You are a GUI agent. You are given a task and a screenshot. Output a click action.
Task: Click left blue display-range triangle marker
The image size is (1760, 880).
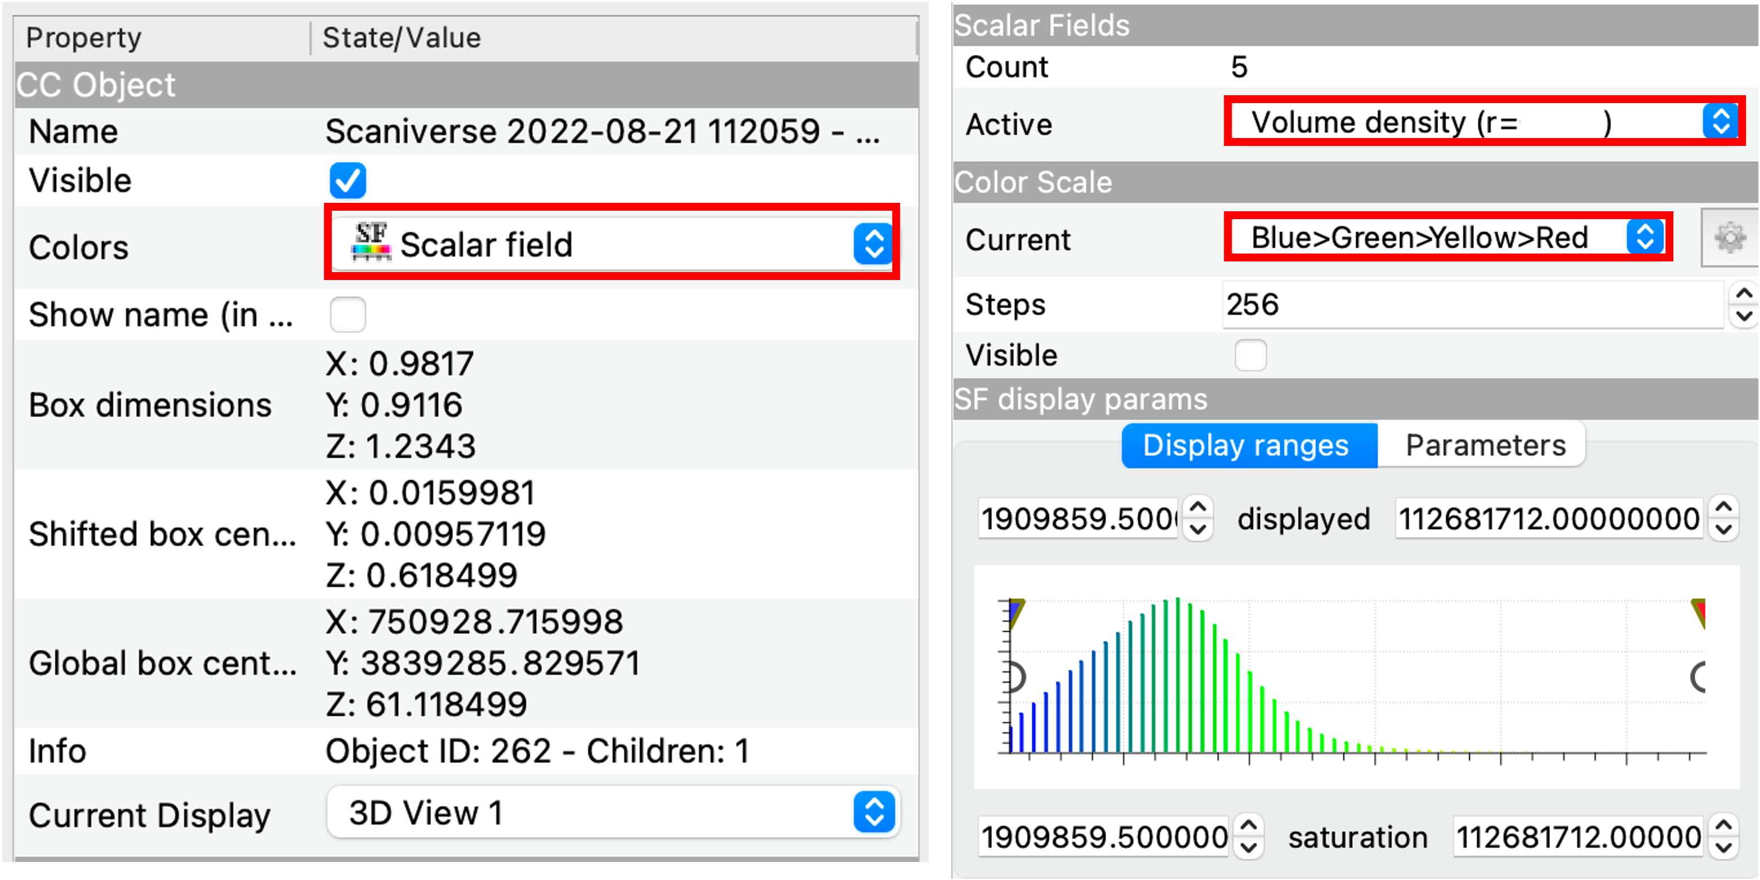[x=1017, y=614]
